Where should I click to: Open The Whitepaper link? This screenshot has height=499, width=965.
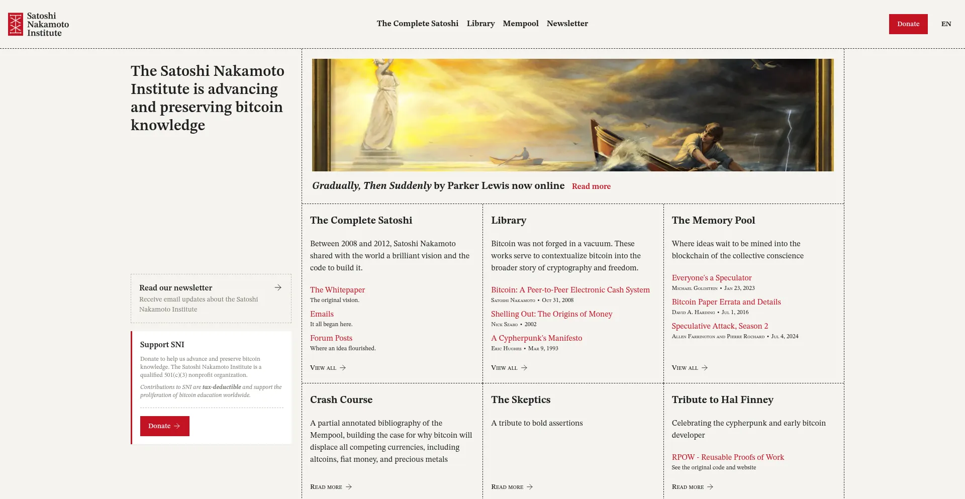coord(337,290)
